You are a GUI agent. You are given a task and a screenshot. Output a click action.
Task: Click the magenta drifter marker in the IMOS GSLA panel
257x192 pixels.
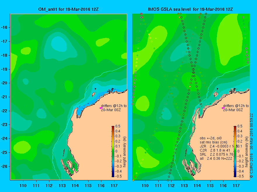pos(223,108)
